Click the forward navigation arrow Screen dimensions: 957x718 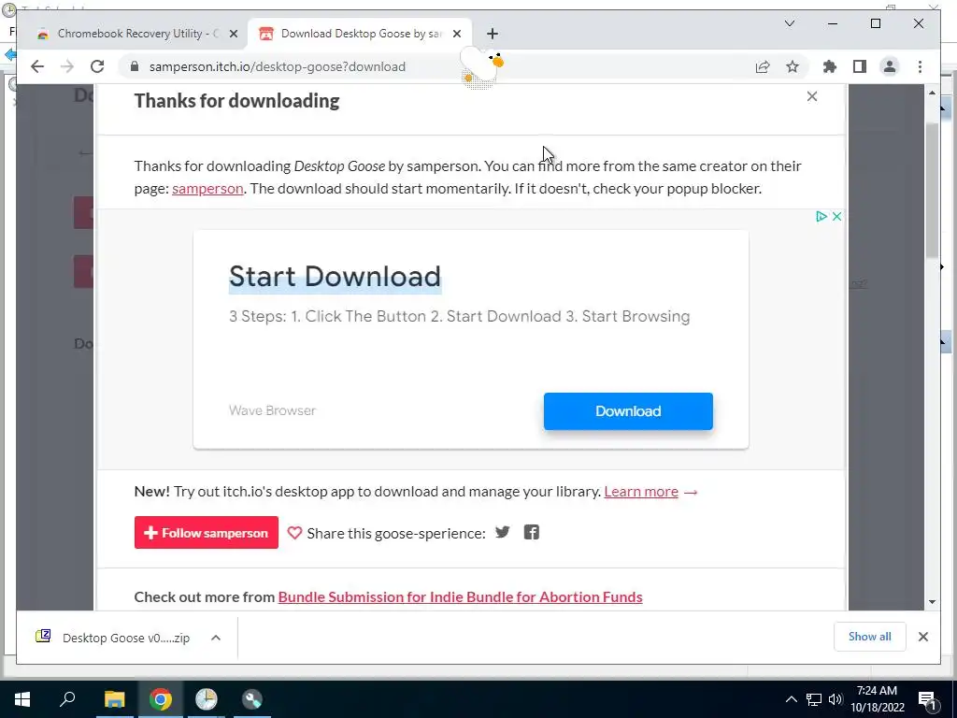click(x=67, y=66)
